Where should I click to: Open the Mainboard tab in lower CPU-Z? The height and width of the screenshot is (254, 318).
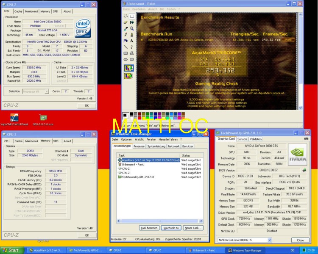coord(31,141)
